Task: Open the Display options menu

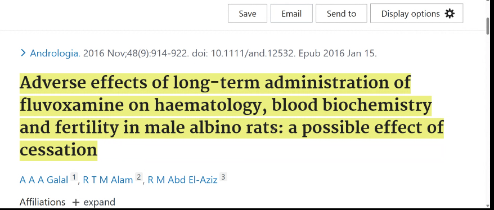Action: tap(416, 14)
